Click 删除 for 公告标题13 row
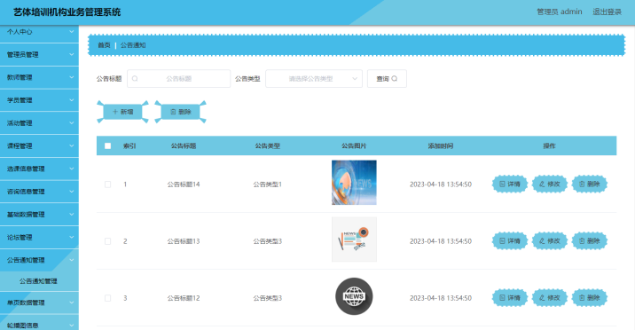 (x=589, y=241)
